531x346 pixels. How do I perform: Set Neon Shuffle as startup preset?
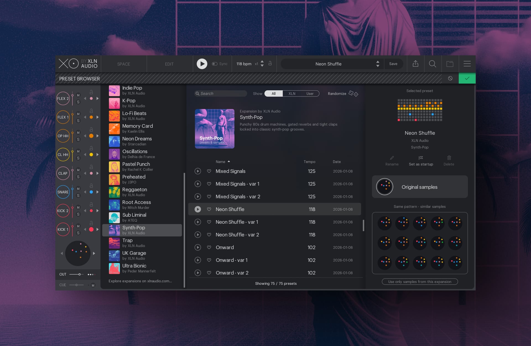tap(420, 161)
